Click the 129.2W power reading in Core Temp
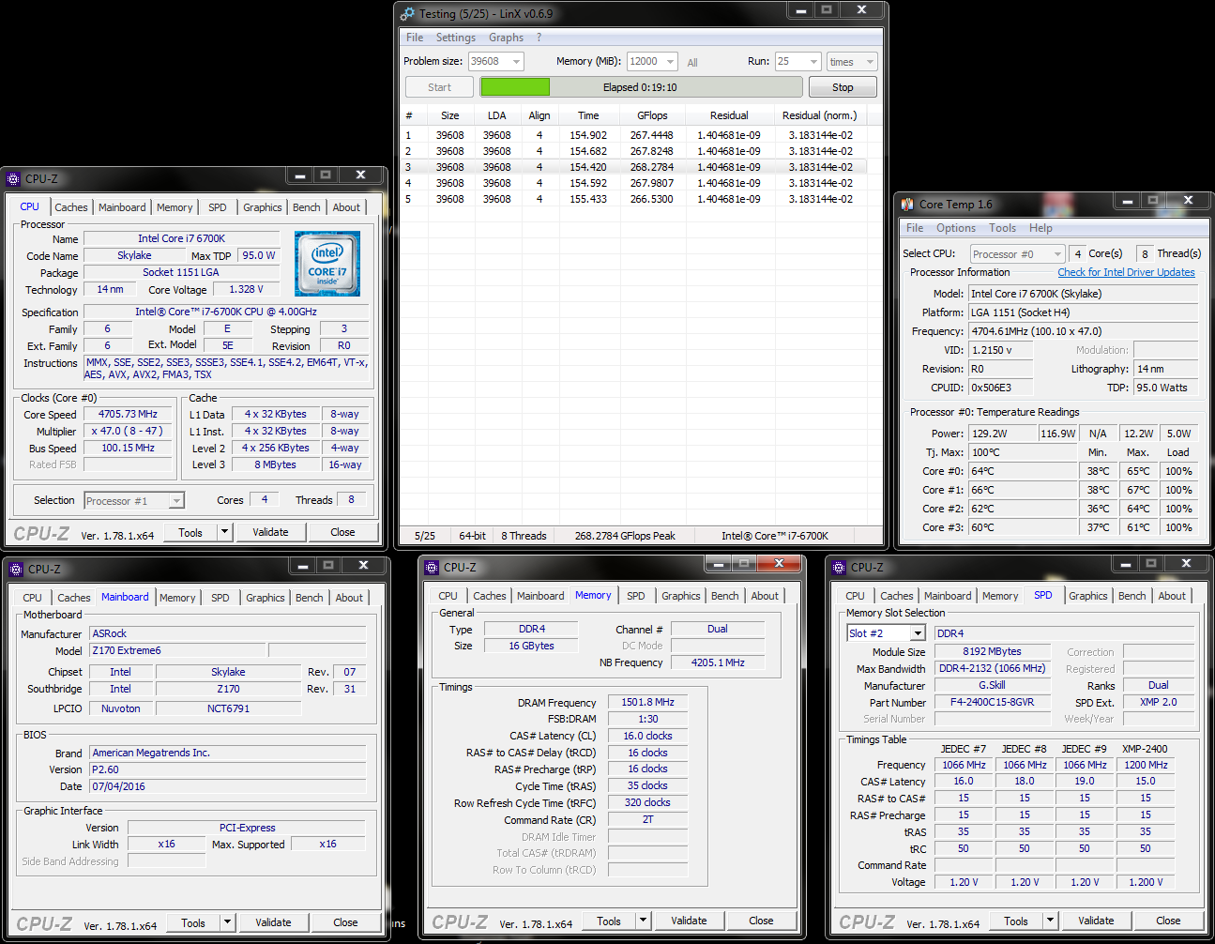The width and height of the screenshot is (1215, 944). tap(1002, 434)
